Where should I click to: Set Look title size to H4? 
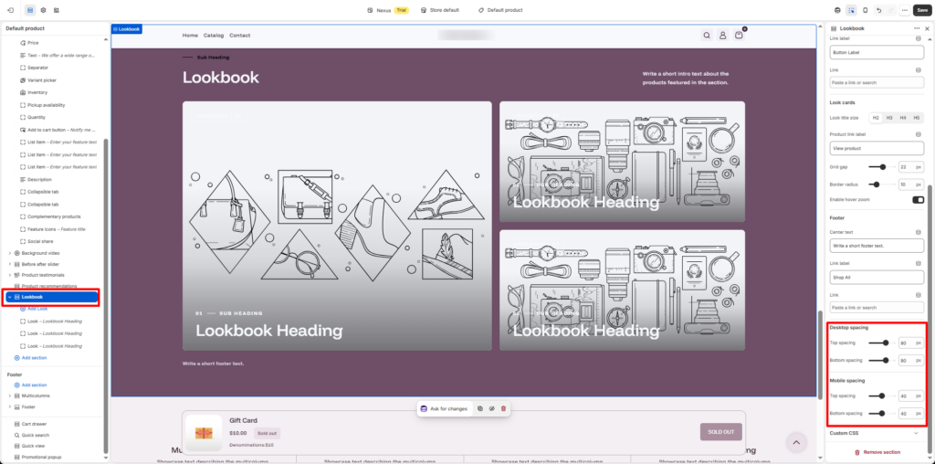(x=903, y=118)
